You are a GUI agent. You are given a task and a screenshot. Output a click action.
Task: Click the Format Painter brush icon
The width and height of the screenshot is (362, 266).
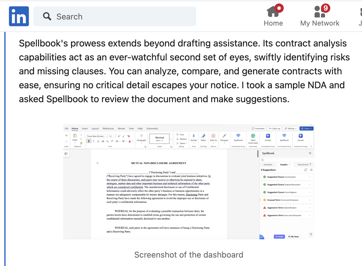pos(81,143)
